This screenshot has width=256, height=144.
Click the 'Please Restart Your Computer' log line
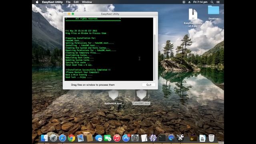pyautogui.click(x=82, y=72)
